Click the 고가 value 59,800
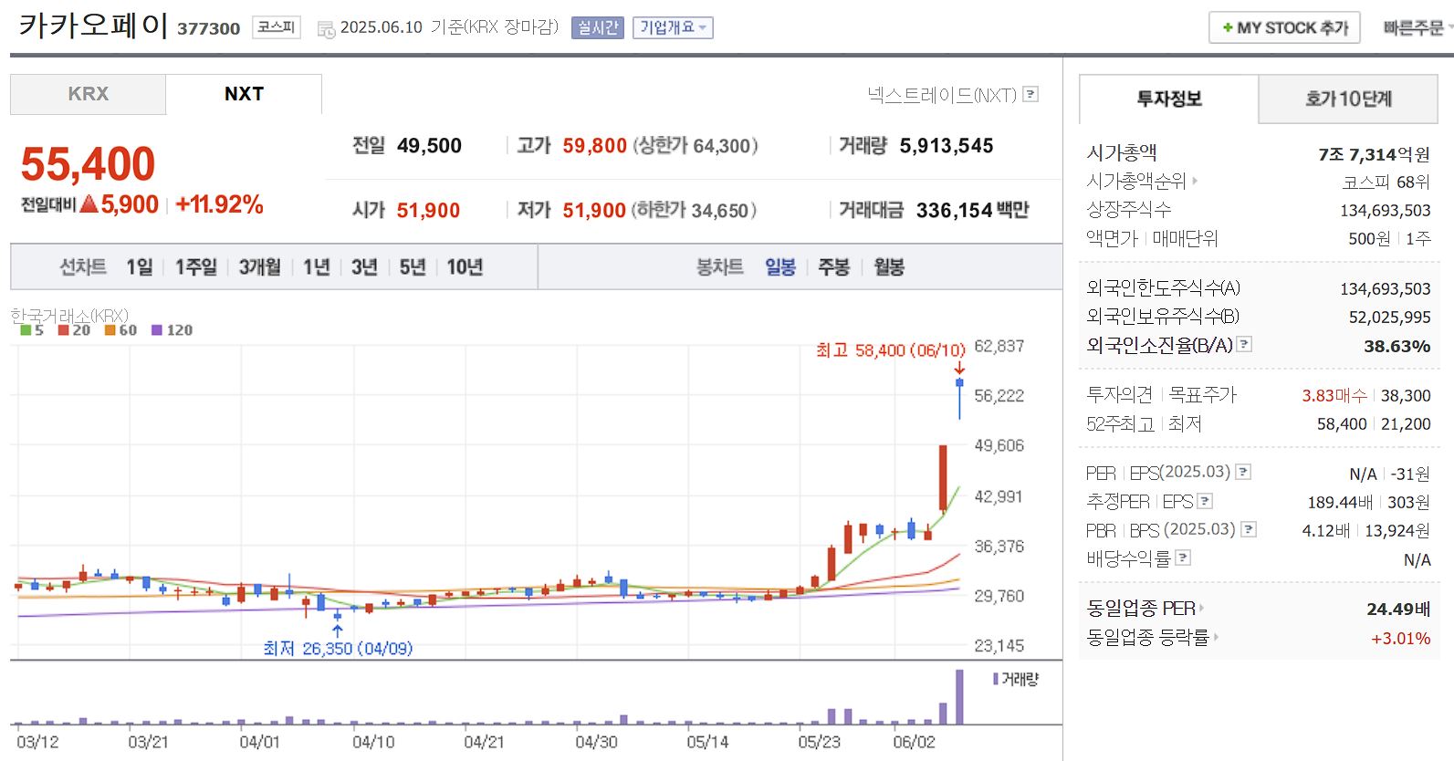The image size is (1454, 761). 594,146
